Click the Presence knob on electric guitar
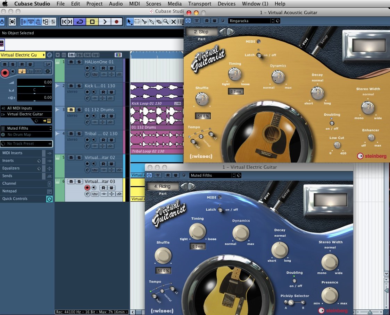The height and width of the screenshot is (315, 390). click(x=329, y=296)
